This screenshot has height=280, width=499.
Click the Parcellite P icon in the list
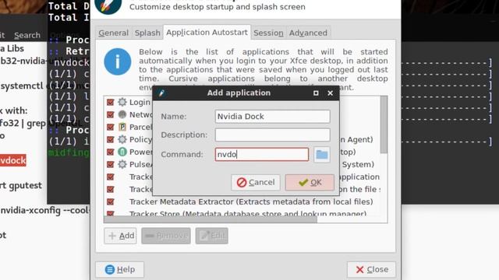pyautogui.click(x=122, y=127)
